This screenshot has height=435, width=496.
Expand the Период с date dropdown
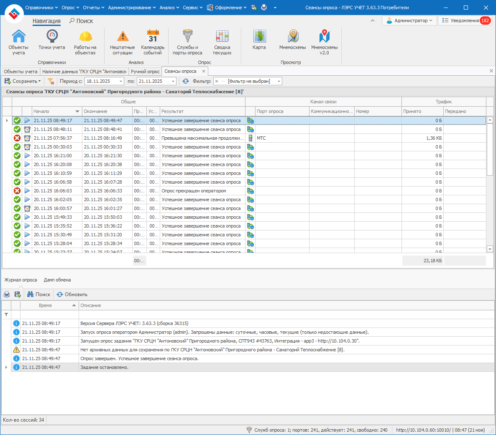point(121,81)
